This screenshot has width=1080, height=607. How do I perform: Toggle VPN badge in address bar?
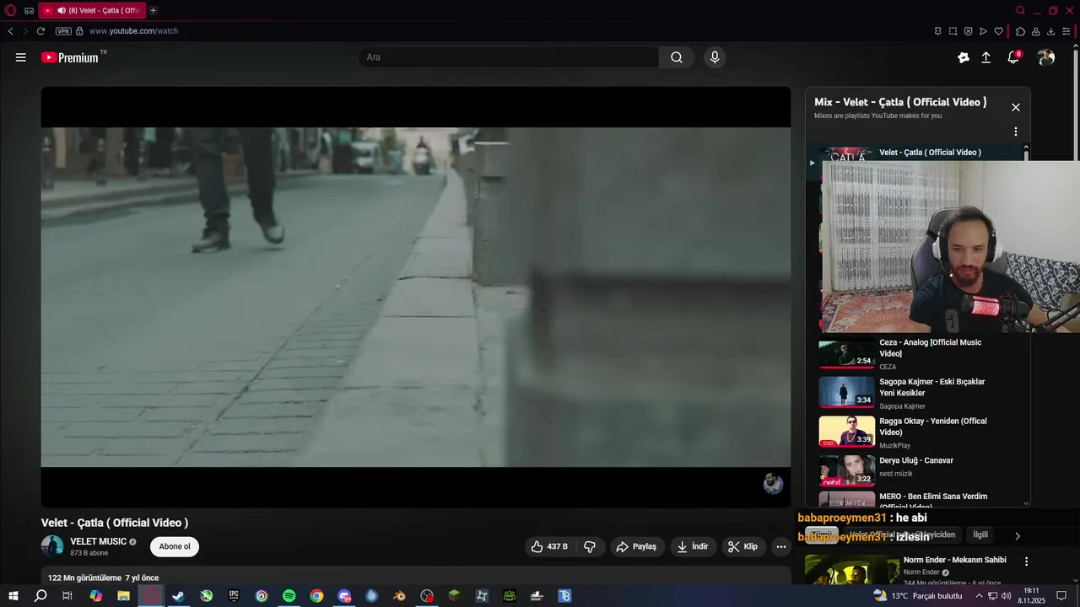coord(63,31)
